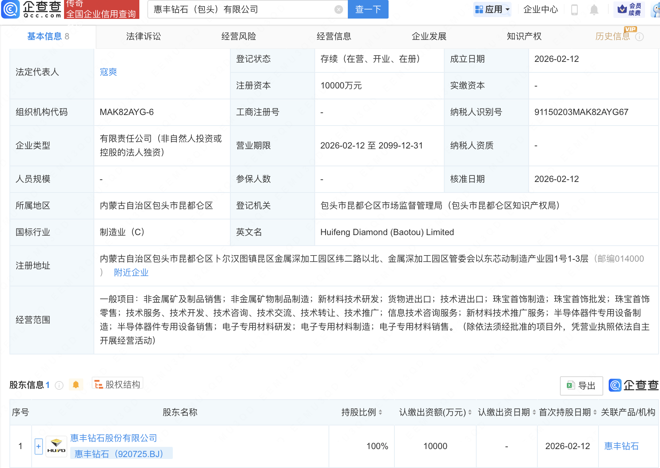The image size is (660, 468).
Task: Click the company name search input field
Action: tap(240, 9)
